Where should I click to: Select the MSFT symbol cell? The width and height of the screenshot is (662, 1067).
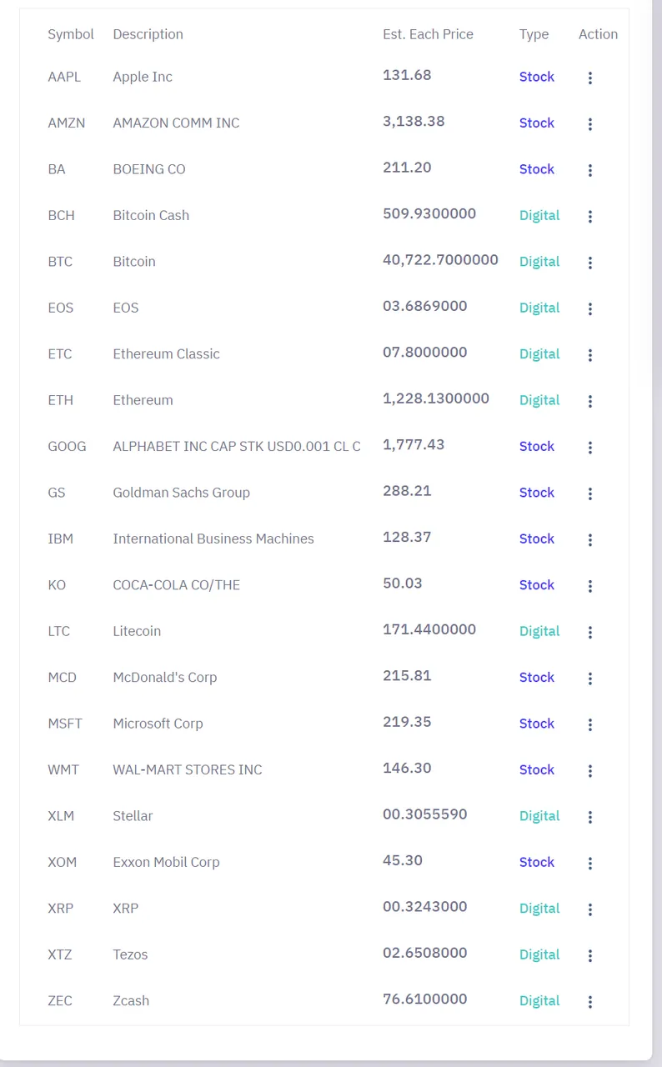[65, 724]
